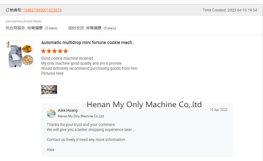Click 'Henan My Only Machine Co.,Ltd' under Alex Huang
The width and height of the screenshot is (263, 161).
(81, 116)
